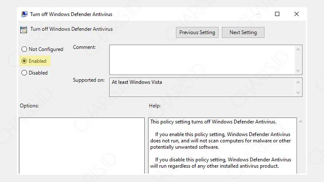This screenshot has width=324, height=182.
Task: Click 'This policy setting turns off' help text
Action: [213, 122]
